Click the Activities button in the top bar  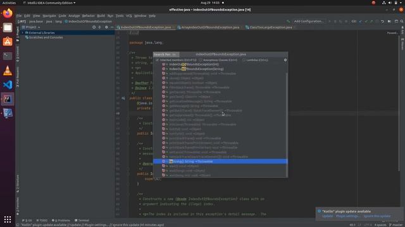(x=9, y=3)
